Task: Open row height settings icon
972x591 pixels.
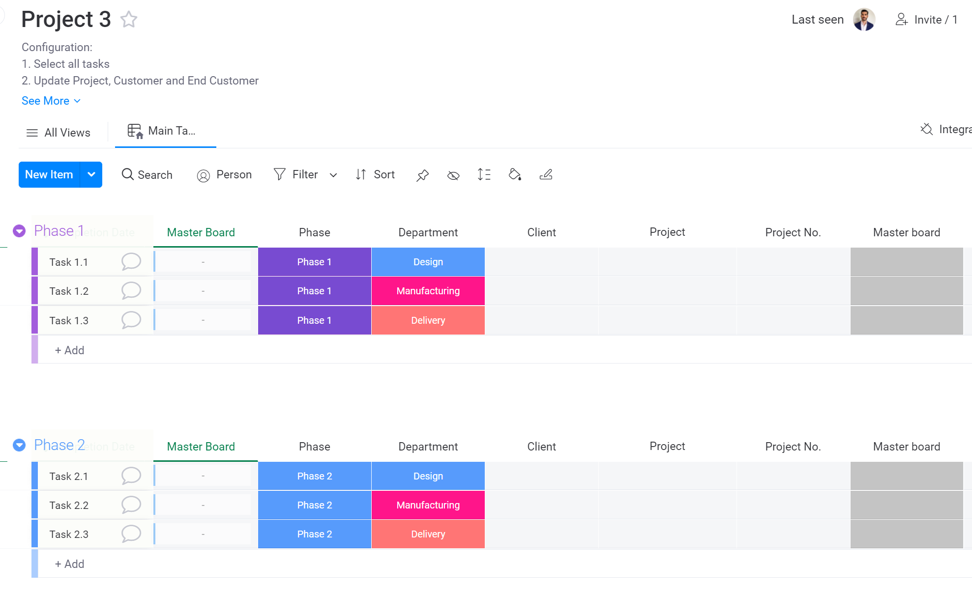Action: click(x=484, y=174)
